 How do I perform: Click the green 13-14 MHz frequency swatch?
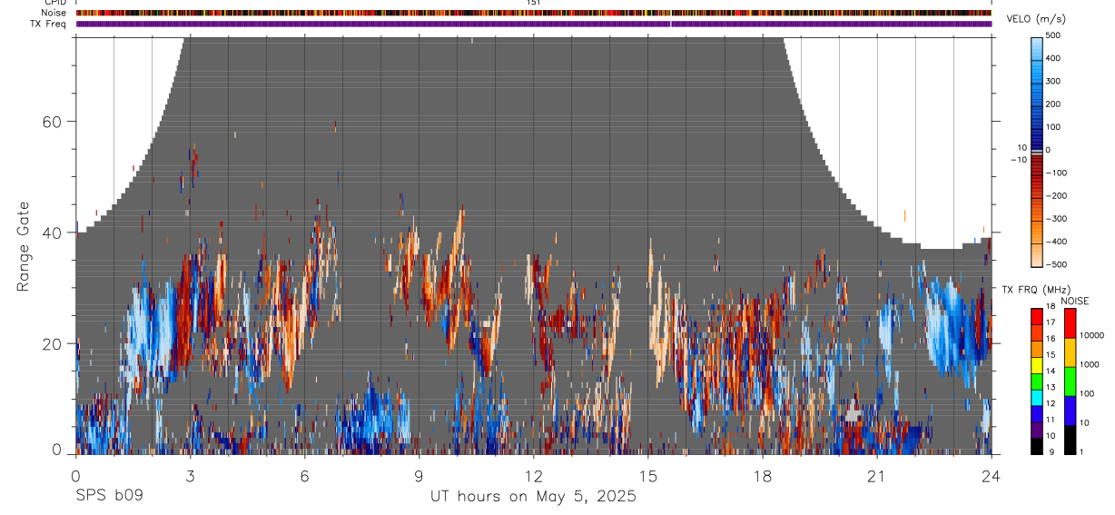click(x=1037, y=381)
